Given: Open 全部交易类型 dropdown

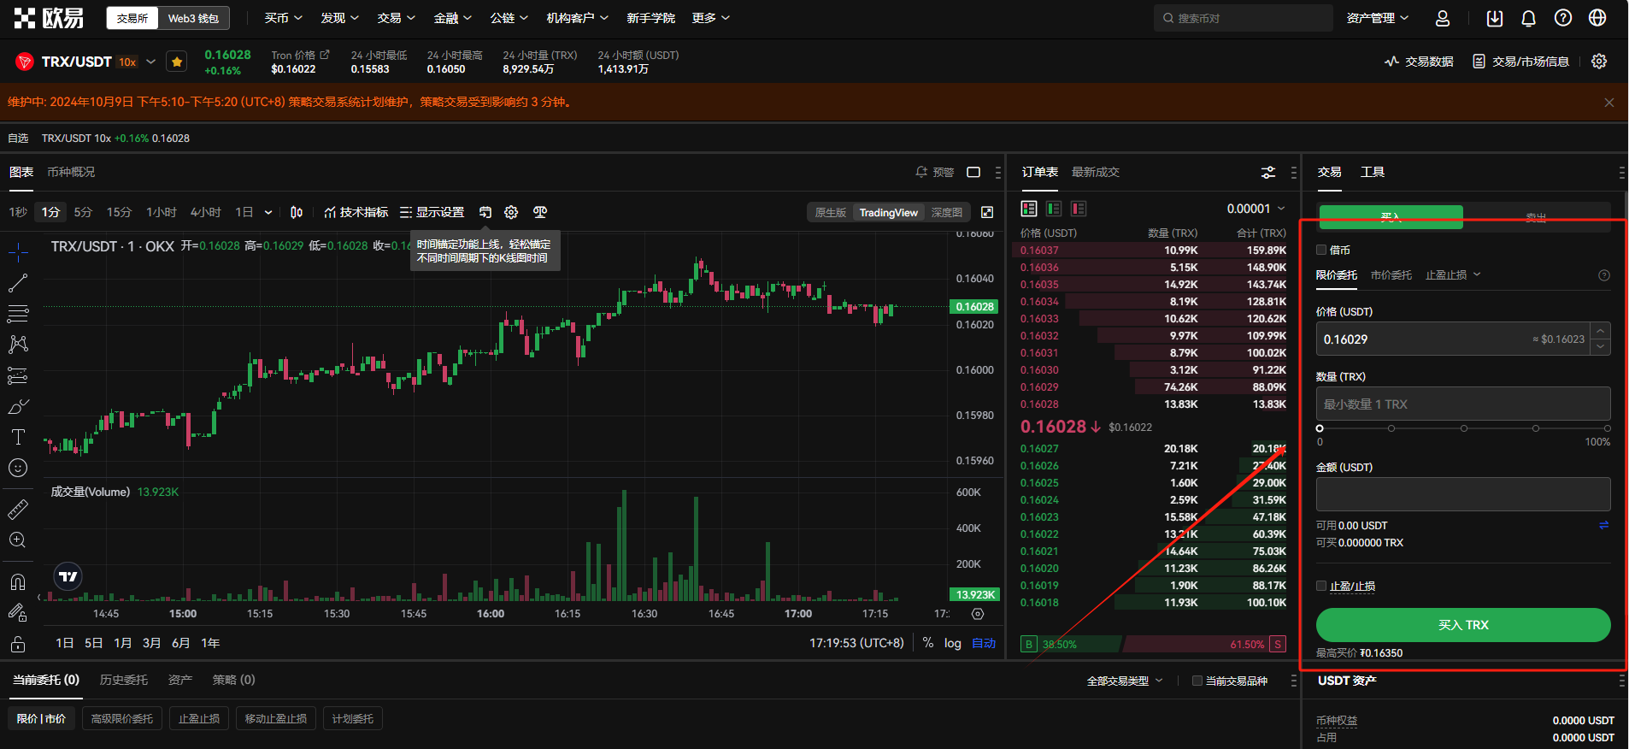Looking at the screenshot, I should click(1125, 681).
